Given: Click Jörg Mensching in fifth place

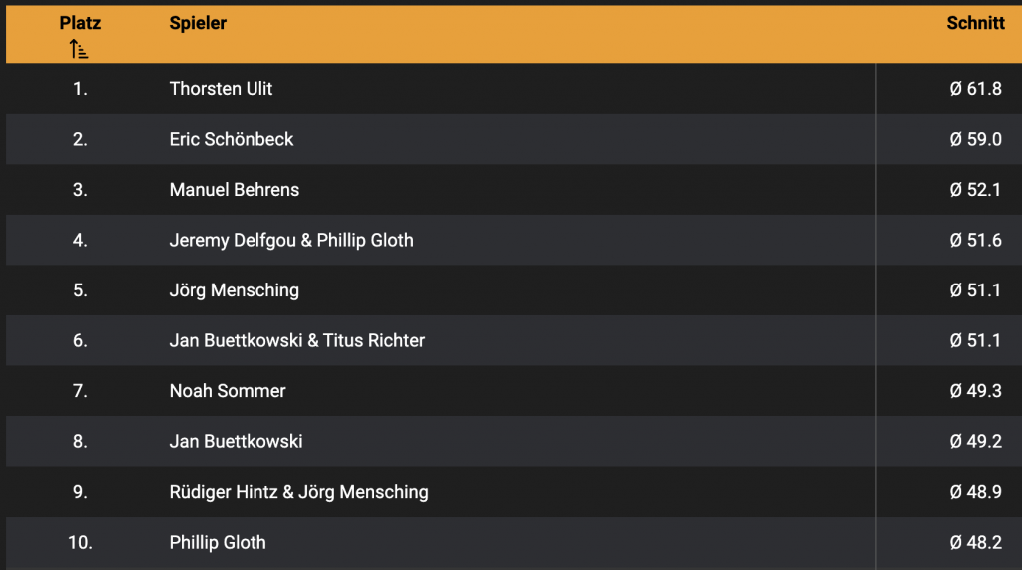Looking at the screenshot, I should [x=235, y=290].
